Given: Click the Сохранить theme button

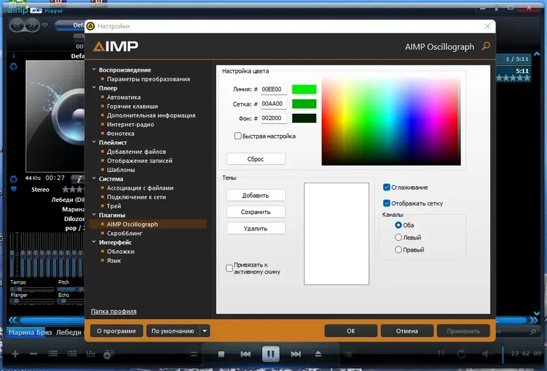Looking at the screenshot, I should 256,211.
